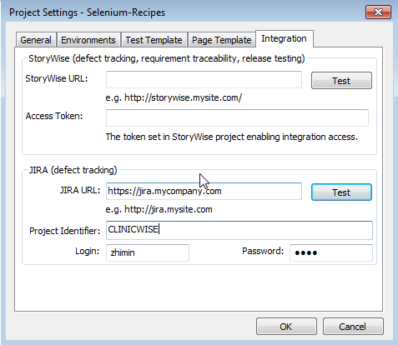The height and width of the screenshot is (345, 398).
Task: Cancel the Project Settings dialog
Action: click(353, 327)
